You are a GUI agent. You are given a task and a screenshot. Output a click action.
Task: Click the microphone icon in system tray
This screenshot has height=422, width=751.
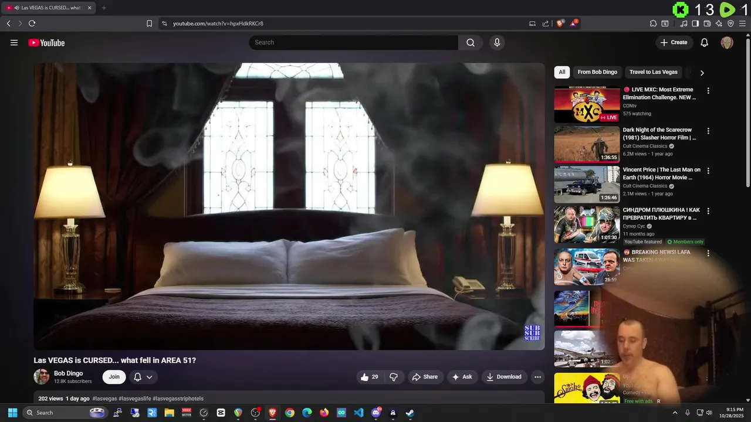[688, 413]
